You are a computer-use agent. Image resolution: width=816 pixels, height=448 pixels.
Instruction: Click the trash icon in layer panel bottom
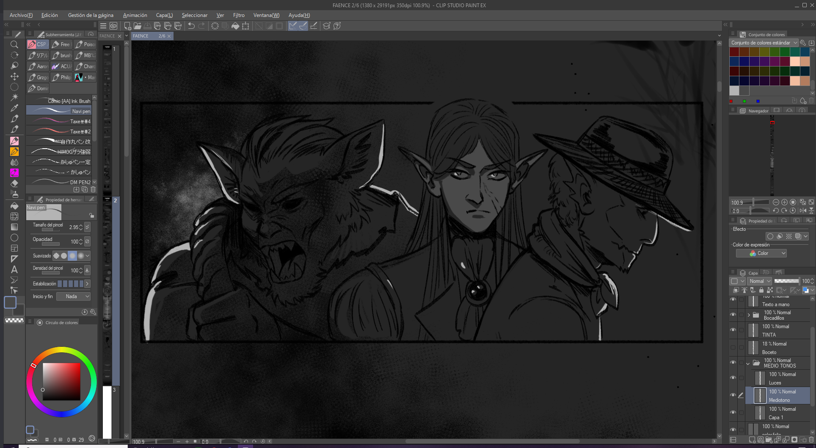coord(811,440)
